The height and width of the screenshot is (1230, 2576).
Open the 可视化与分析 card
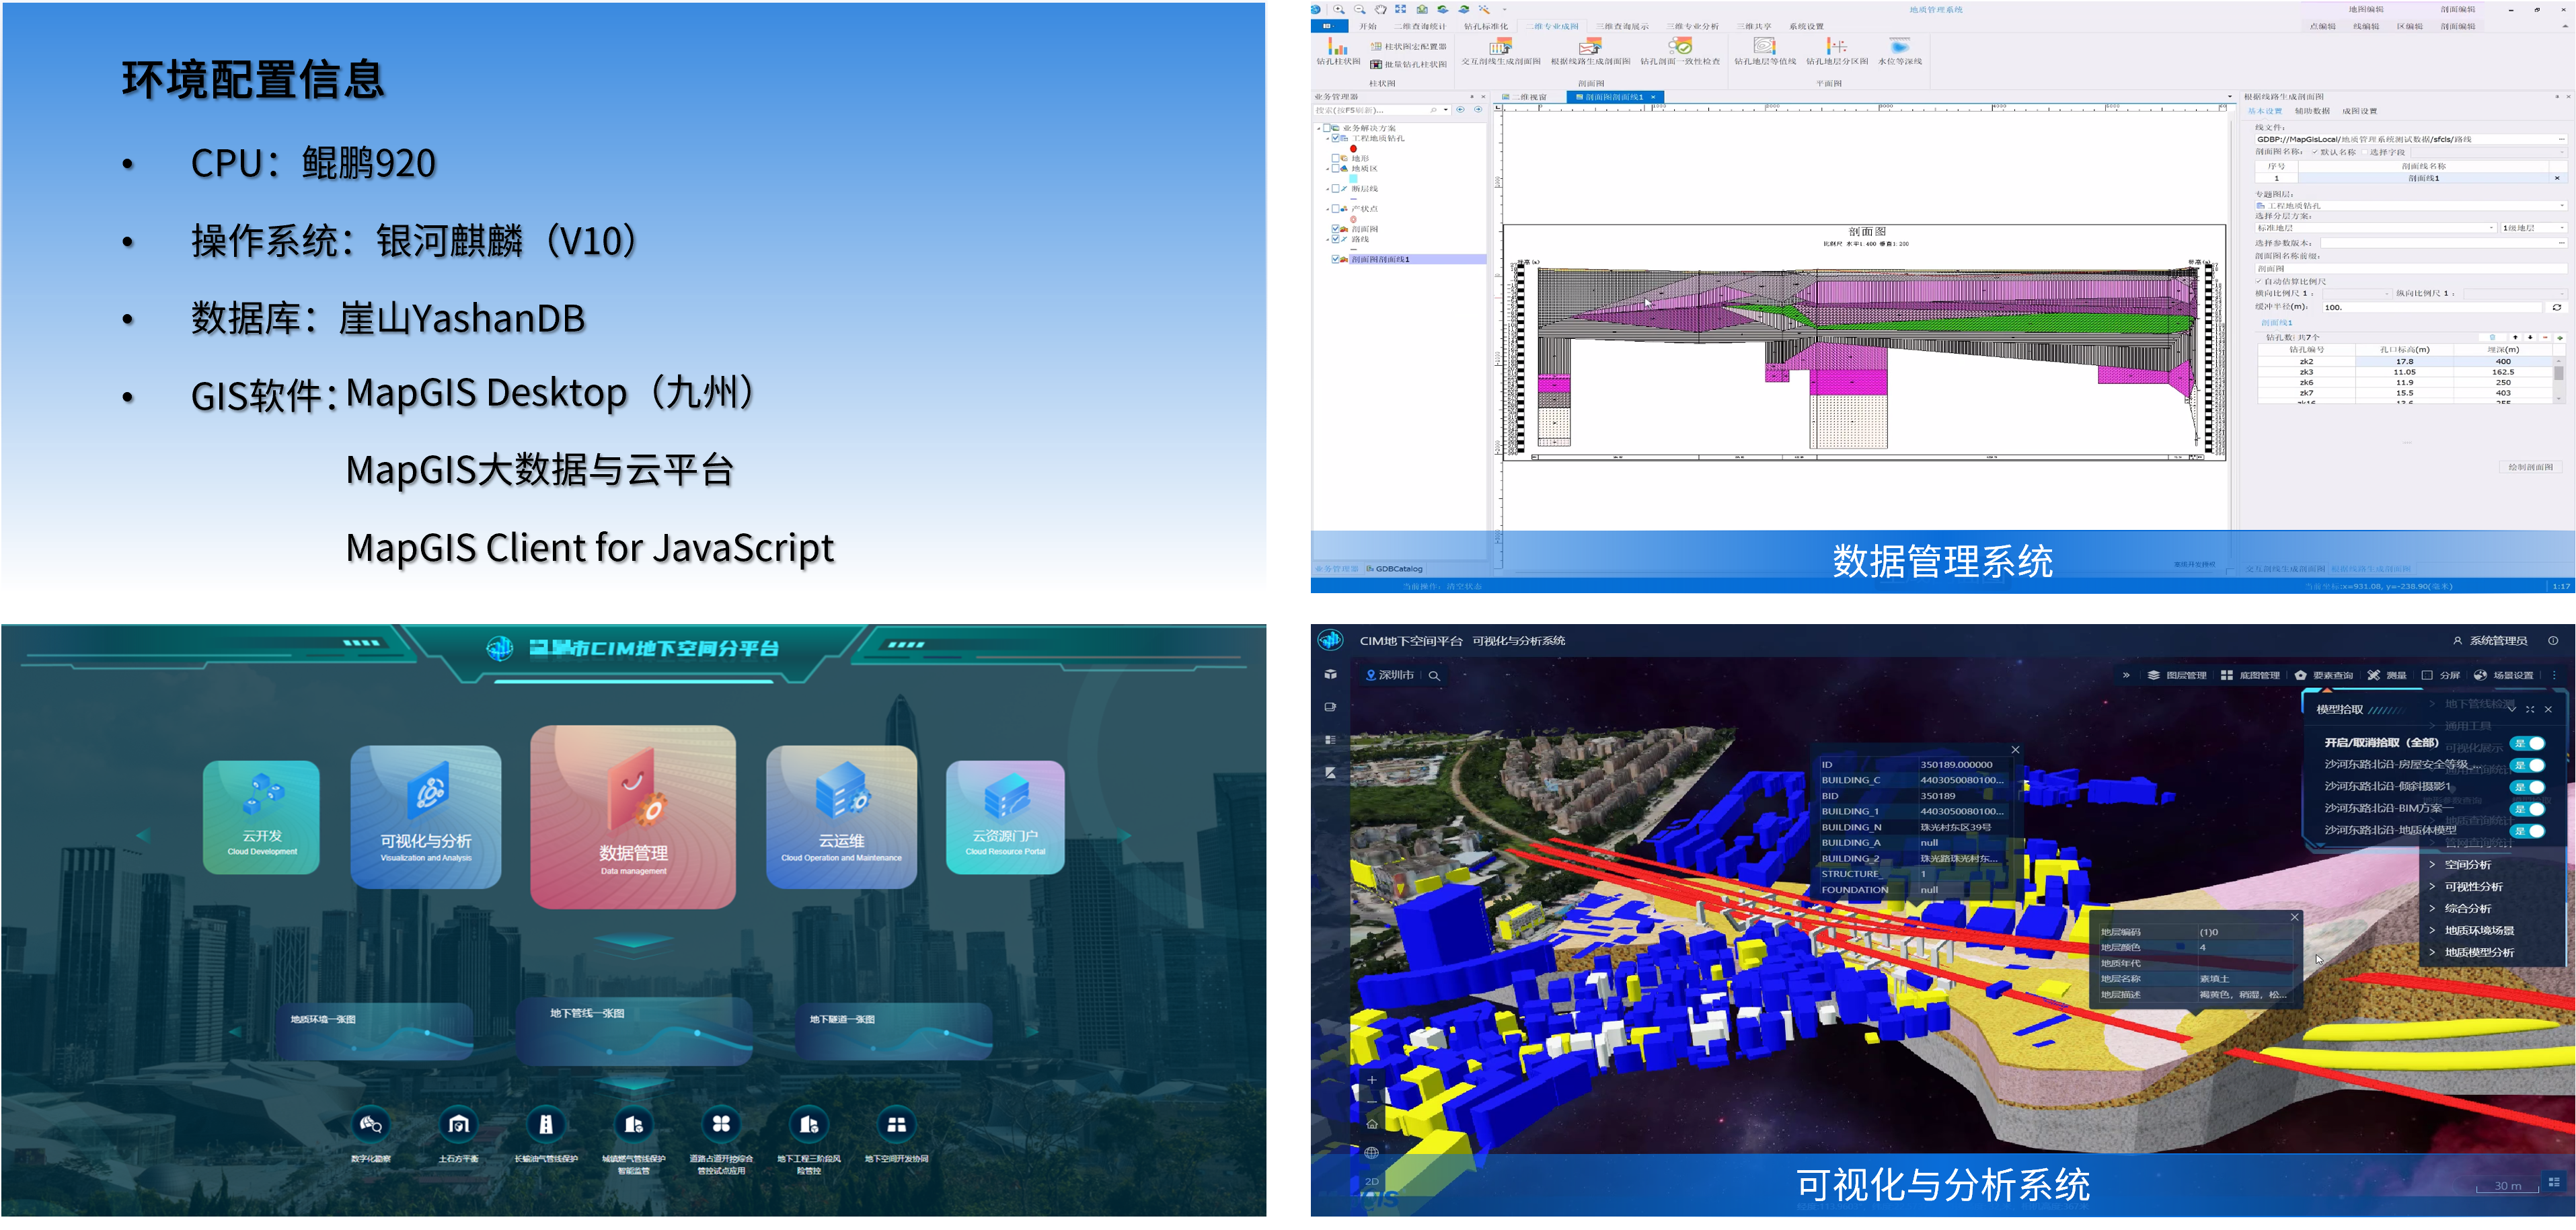426,816
